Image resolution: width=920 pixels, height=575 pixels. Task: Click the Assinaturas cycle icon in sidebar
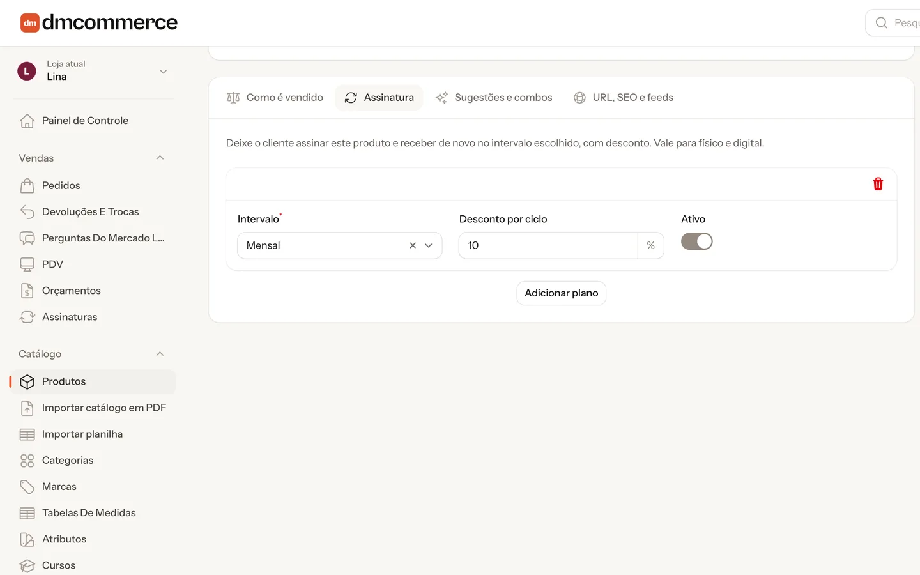pos(27,317)
